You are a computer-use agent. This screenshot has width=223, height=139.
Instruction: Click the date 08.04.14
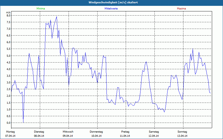tap(39, 136)
